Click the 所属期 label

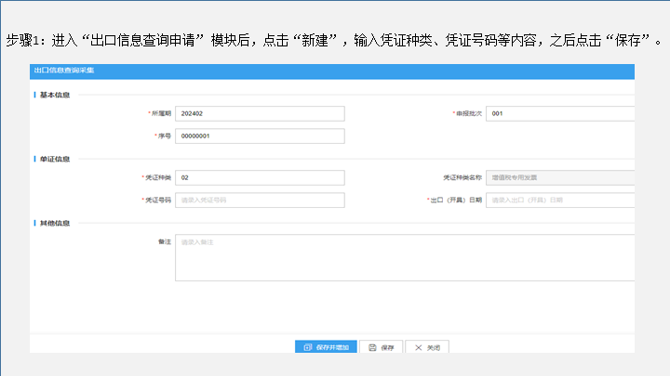[x=161, y=113]
